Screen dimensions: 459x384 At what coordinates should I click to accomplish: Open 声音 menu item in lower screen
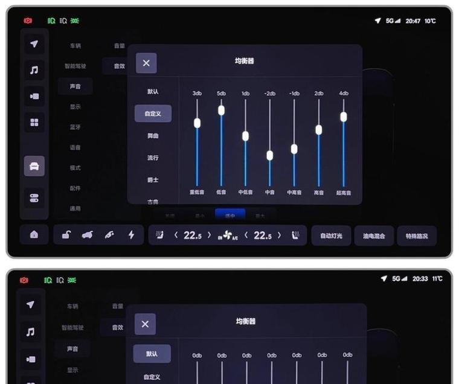click(x=72, y=348)
